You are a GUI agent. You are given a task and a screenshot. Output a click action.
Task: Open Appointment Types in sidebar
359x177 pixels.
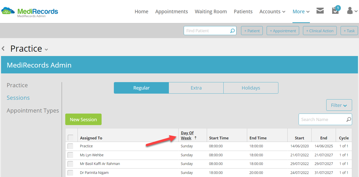click(x=33, y=110)
